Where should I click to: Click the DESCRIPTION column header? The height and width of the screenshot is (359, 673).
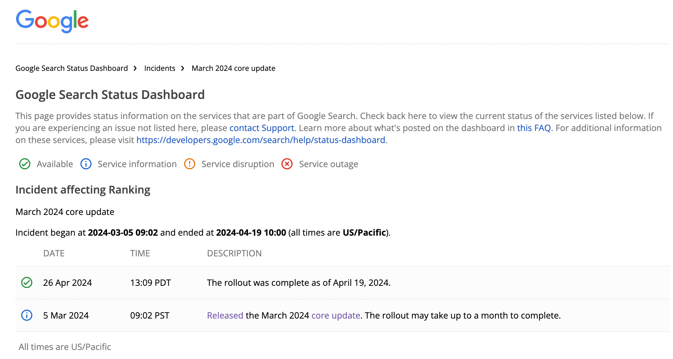pos(234,253)
